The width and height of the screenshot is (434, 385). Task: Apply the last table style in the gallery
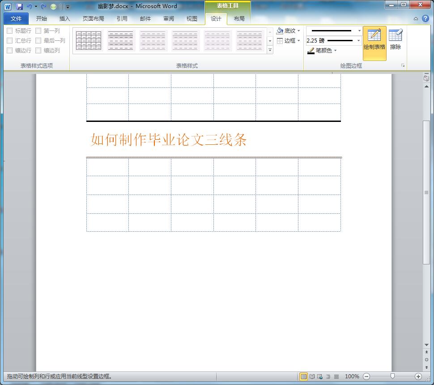click(249, 40)
